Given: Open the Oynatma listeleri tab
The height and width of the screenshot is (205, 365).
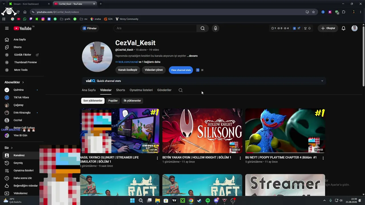Looking at the screenshot, I should (x=141, y=90).
